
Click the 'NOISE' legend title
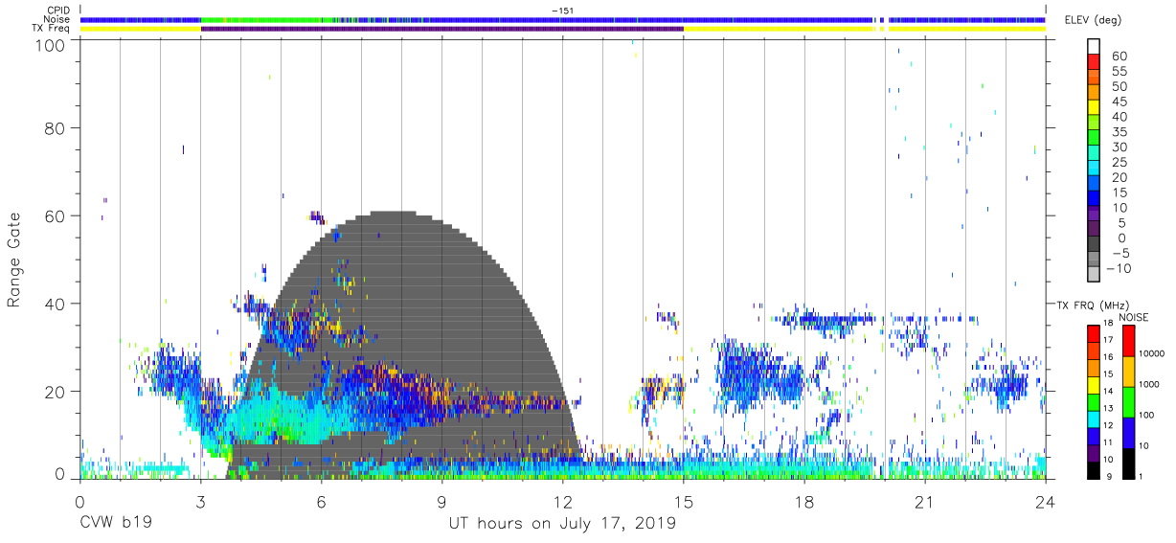click(x=1133, y=317)
